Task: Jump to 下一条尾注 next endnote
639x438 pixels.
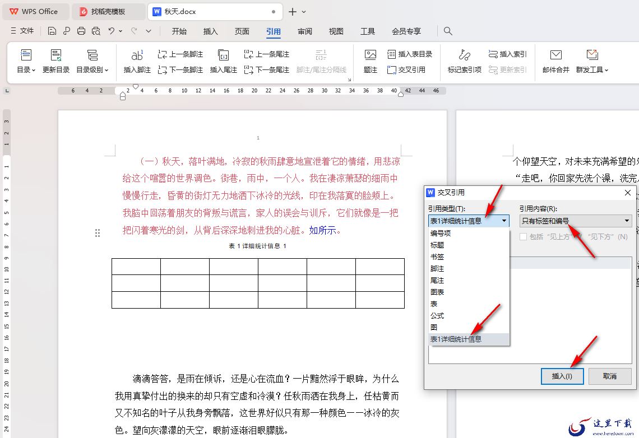Action: click(266, 70)
